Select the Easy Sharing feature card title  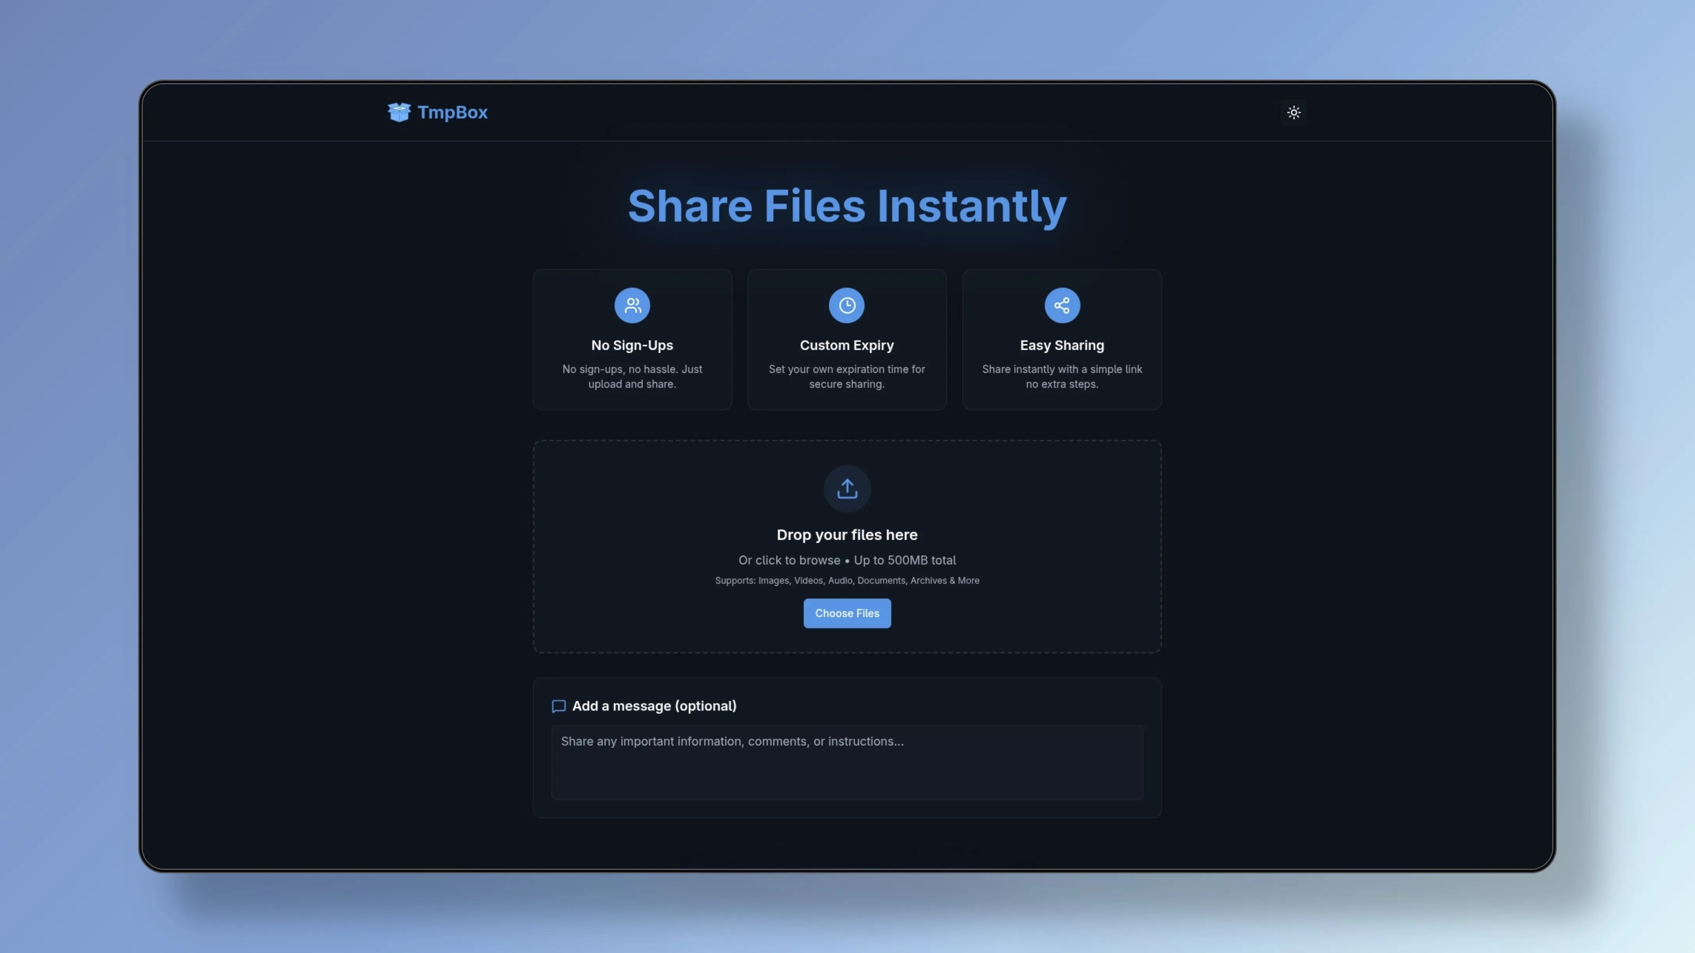(x=1061, y=345)
